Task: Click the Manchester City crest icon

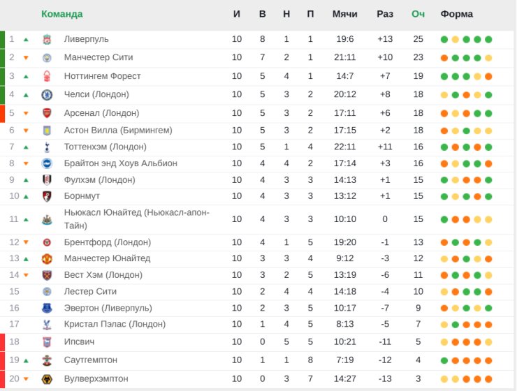Action: point(47,58)
